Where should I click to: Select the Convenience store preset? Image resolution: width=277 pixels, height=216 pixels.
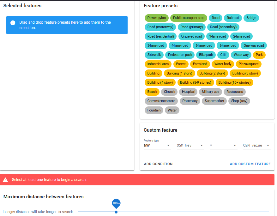tap(161, 101)
